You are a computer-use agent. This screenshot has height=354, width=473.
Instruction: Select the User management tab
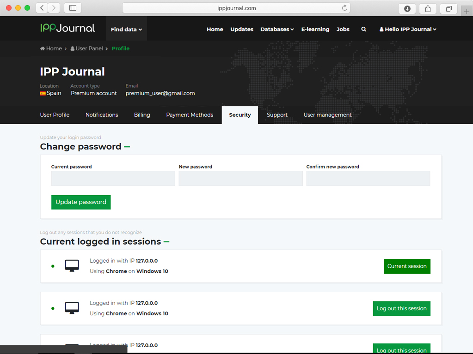[327, 115]
